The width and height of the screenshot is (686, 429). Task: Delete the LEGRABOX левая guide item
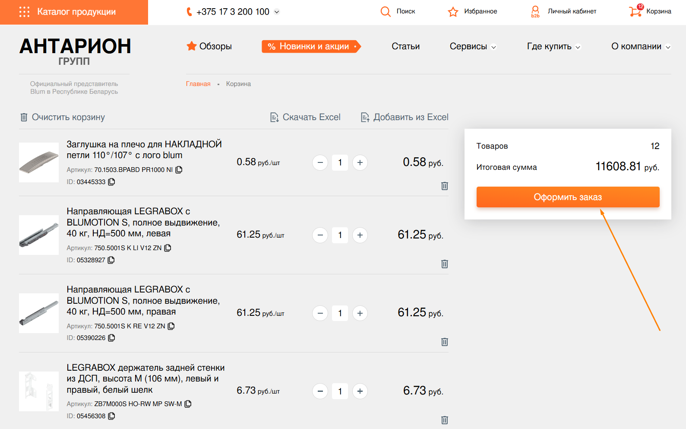pyautogui.click(x=445, y=264)
